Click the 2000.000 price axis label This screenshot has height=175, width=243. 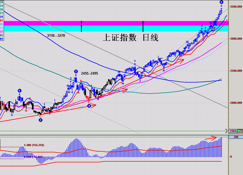tap(236, 103)
